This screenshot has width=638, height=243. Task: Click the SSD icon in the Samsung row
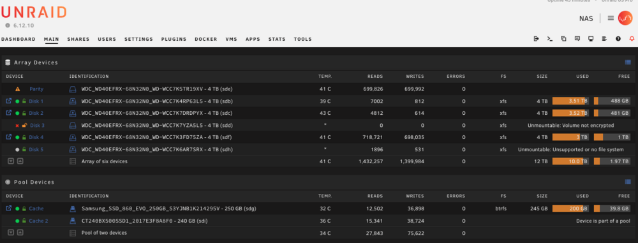(x=73, y=209)
